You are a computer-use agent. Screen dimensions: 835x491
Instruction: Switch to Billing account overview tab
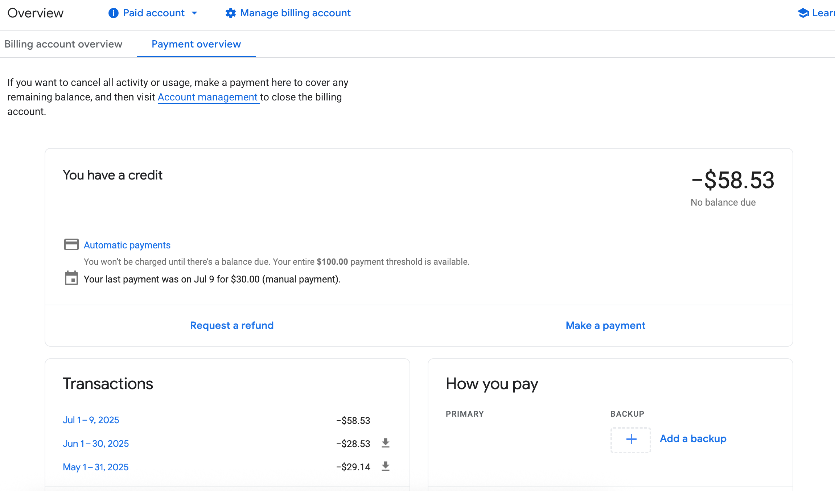coord(63,44)
